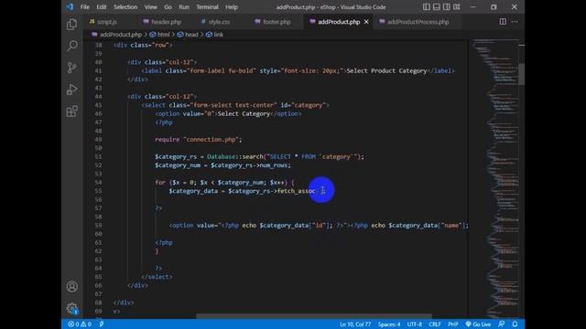Open the Terminal menu
The image size is (586, 329).
(208, 7)
